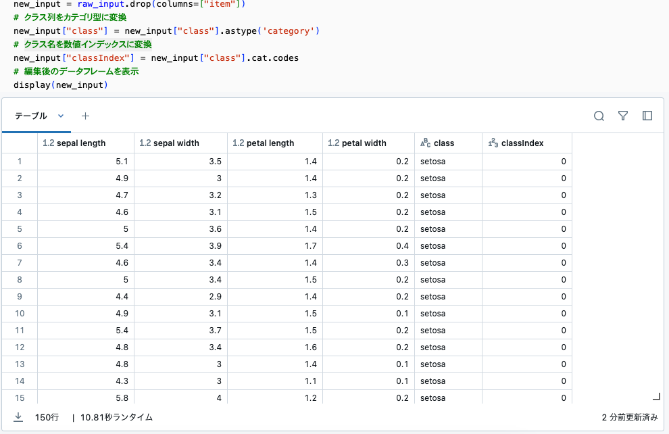Click the petal length column header
This screenshot has width=669, height=434.
pyautogui.click(x=269, y=143)
